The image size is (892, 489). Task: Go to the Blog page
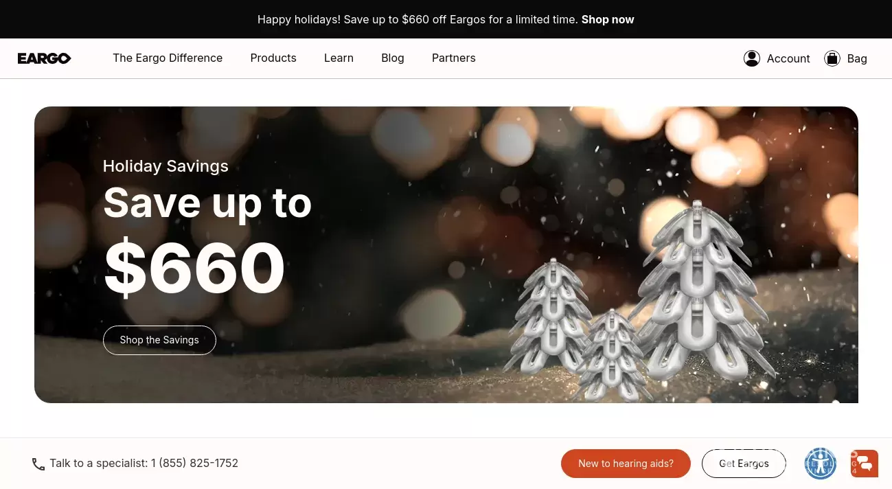[393, 58]
